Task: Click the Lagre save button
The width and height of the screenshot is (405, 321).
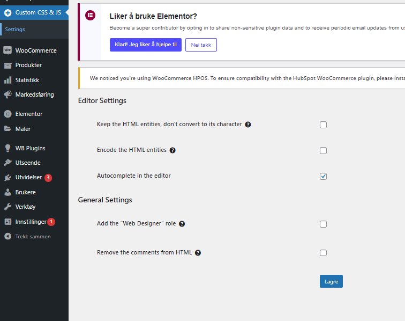Action: pyautogui.click(x=331, y=281)
